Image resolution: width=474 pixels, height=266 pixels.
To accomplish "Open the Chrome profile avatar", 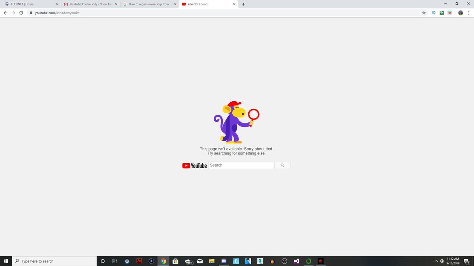I will 460,13.
